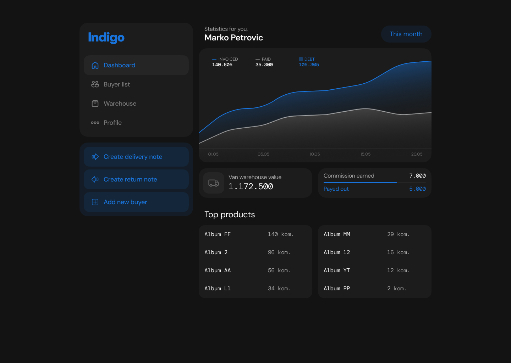The height and width of the screenshot is (363, 511).
Task: Click the add buyer plus icon
Action: pyautogui.click(x=95, y=202)
